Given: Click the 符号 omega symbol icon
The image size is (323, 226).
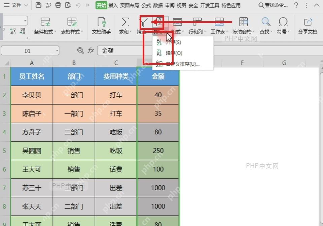Looking at the screenshot, I should coord(283,22).
